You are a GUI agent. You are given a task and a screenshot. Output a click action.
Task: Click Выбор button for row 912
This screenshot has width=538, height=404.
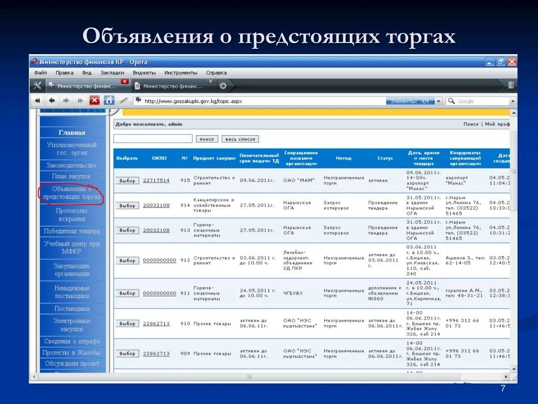point(127,261)
